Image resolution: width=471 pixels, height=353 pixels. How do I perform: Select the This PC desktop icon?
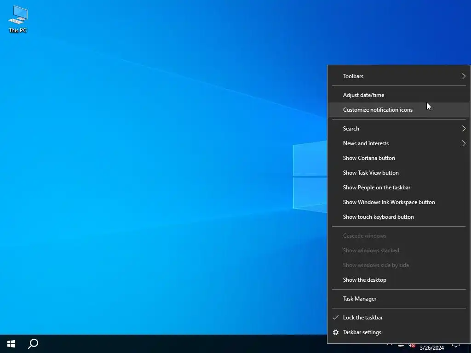18,19
